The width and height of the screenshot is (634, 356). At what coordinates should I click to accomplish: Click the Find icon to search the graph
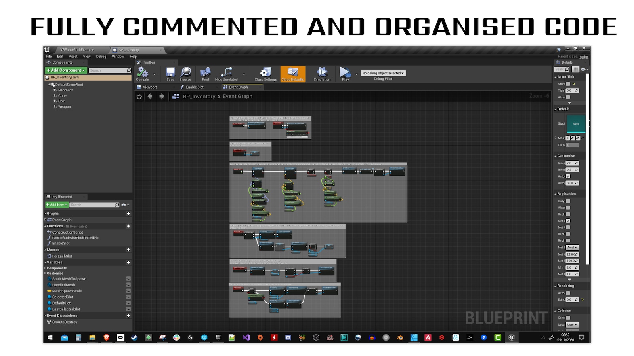coord(204,74)
